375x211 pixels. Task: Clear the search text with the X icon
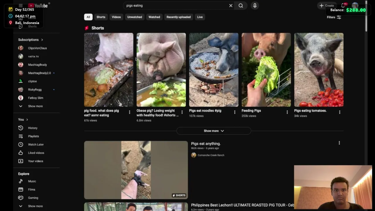[x=231, y=6]
